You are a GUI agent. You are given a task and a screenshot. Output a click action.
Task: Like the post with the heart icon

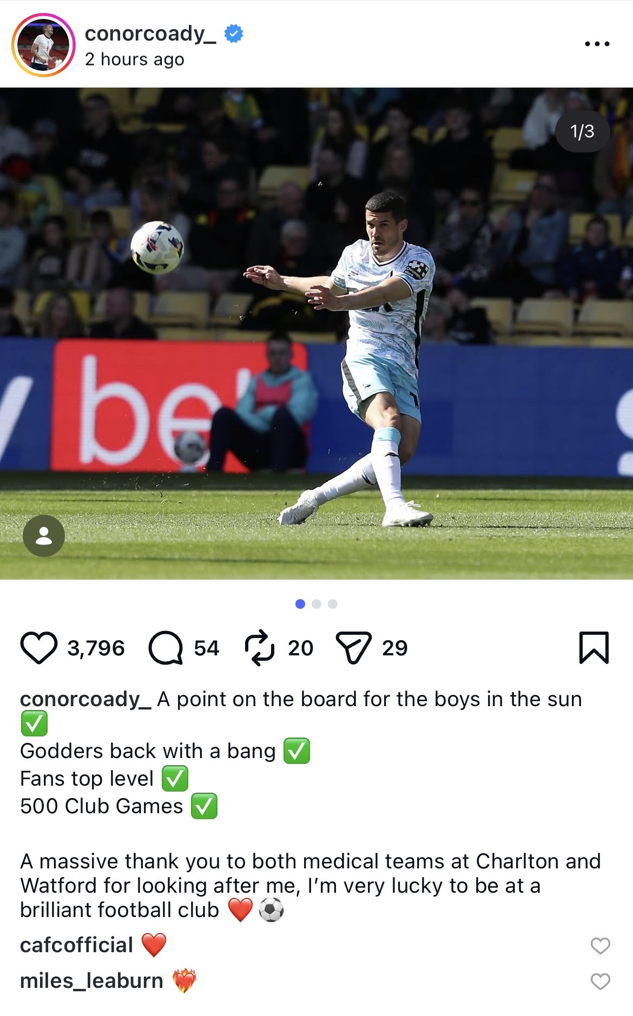pos(39,647)
